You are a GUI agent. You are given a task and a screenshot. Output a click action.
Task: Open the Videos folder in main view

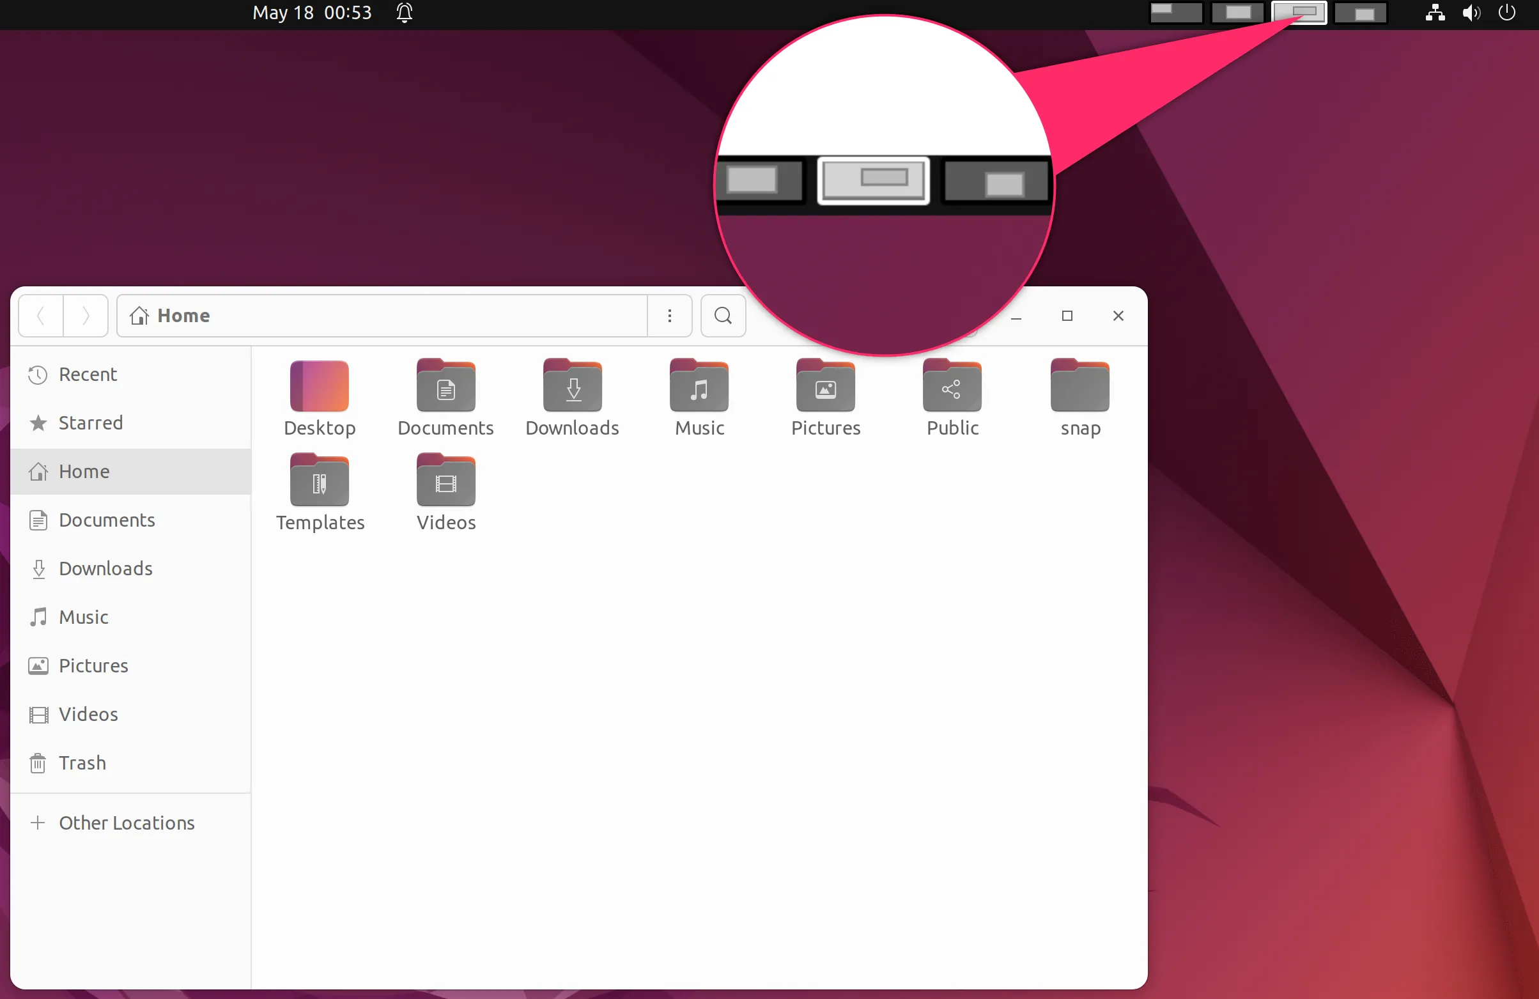point(445,482)
